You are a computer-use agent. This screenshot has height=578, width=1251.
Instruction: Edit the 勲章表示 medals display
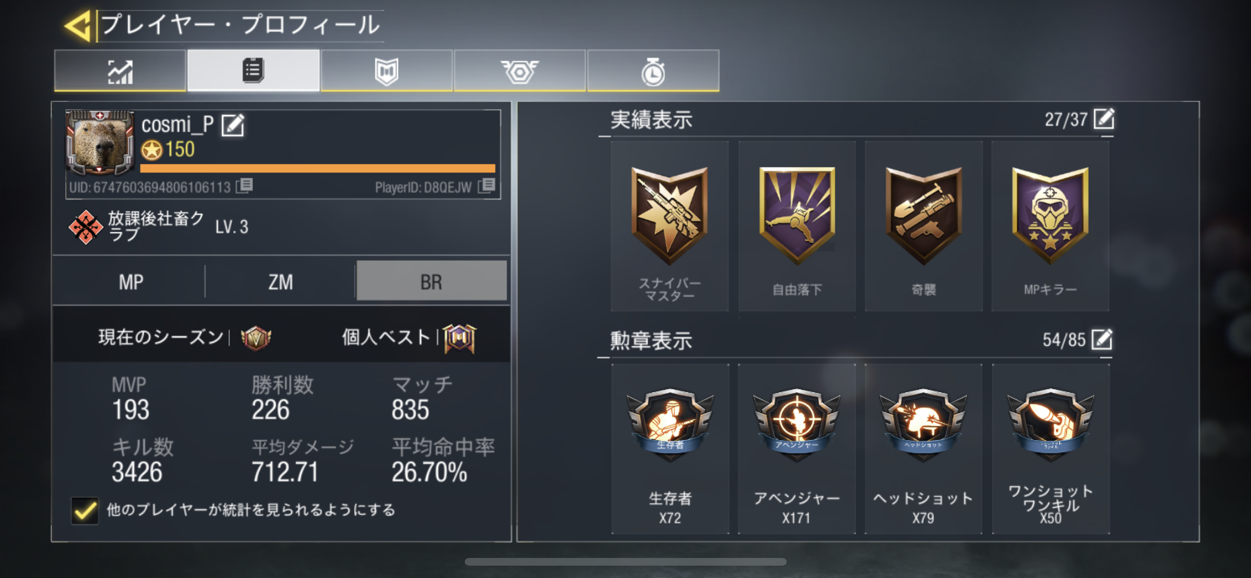pyautogui.click(x=1102, y=339)
